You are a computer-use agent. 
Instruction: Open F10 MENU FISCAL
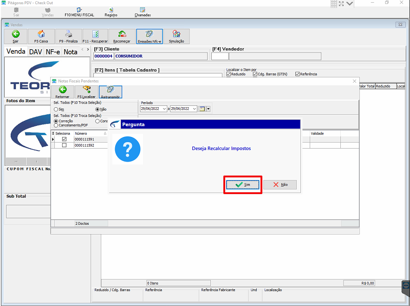79,12
